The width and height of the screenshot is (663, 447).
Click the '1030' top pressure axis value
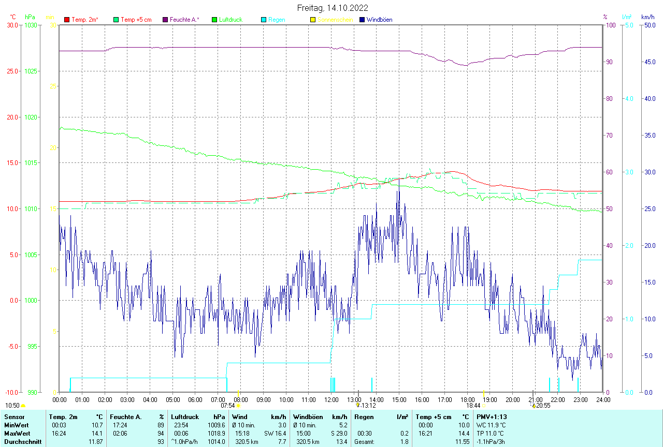click(x=32, y=25)
